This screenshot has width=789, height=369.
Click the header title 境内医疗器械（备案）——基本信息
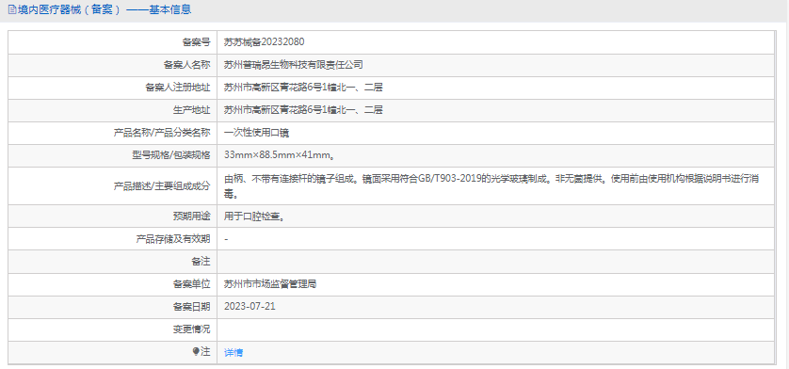[x=105, y=9]
